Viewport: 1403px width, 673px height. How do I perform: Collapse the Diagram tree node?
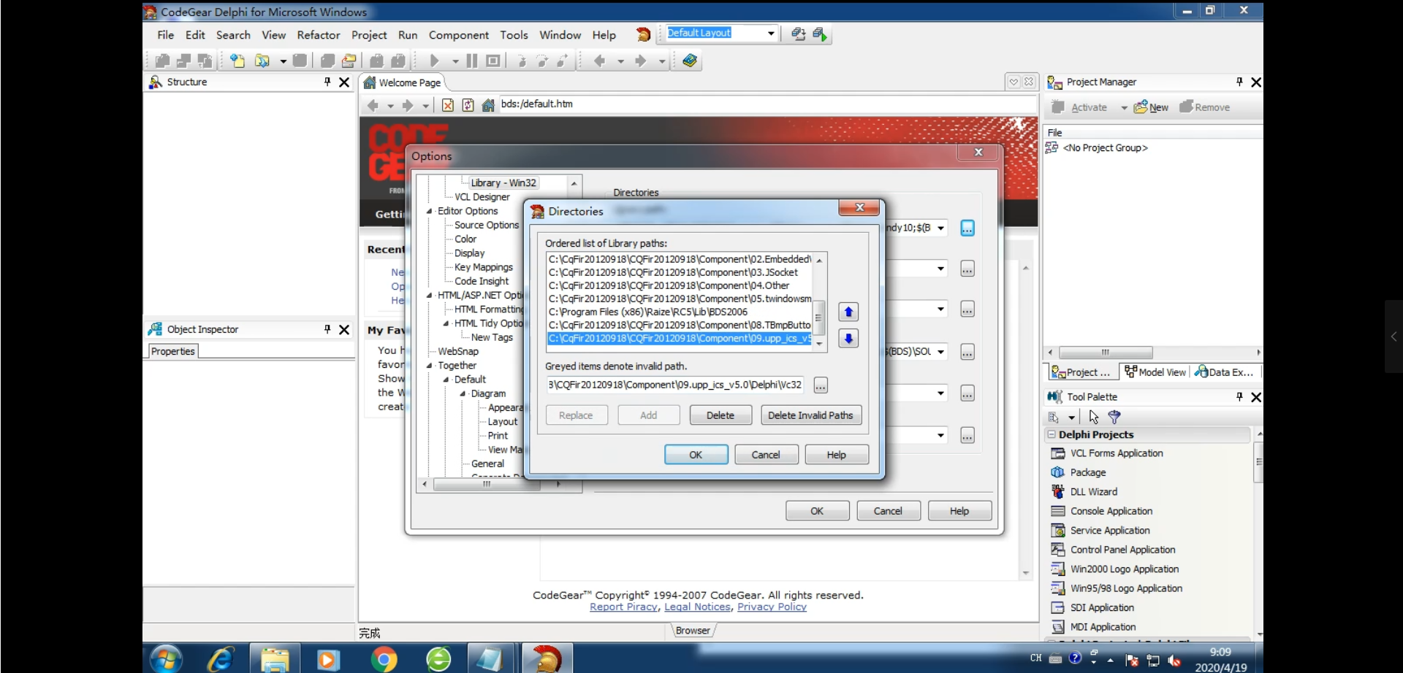pyautogui.click(x=463, y=393)
